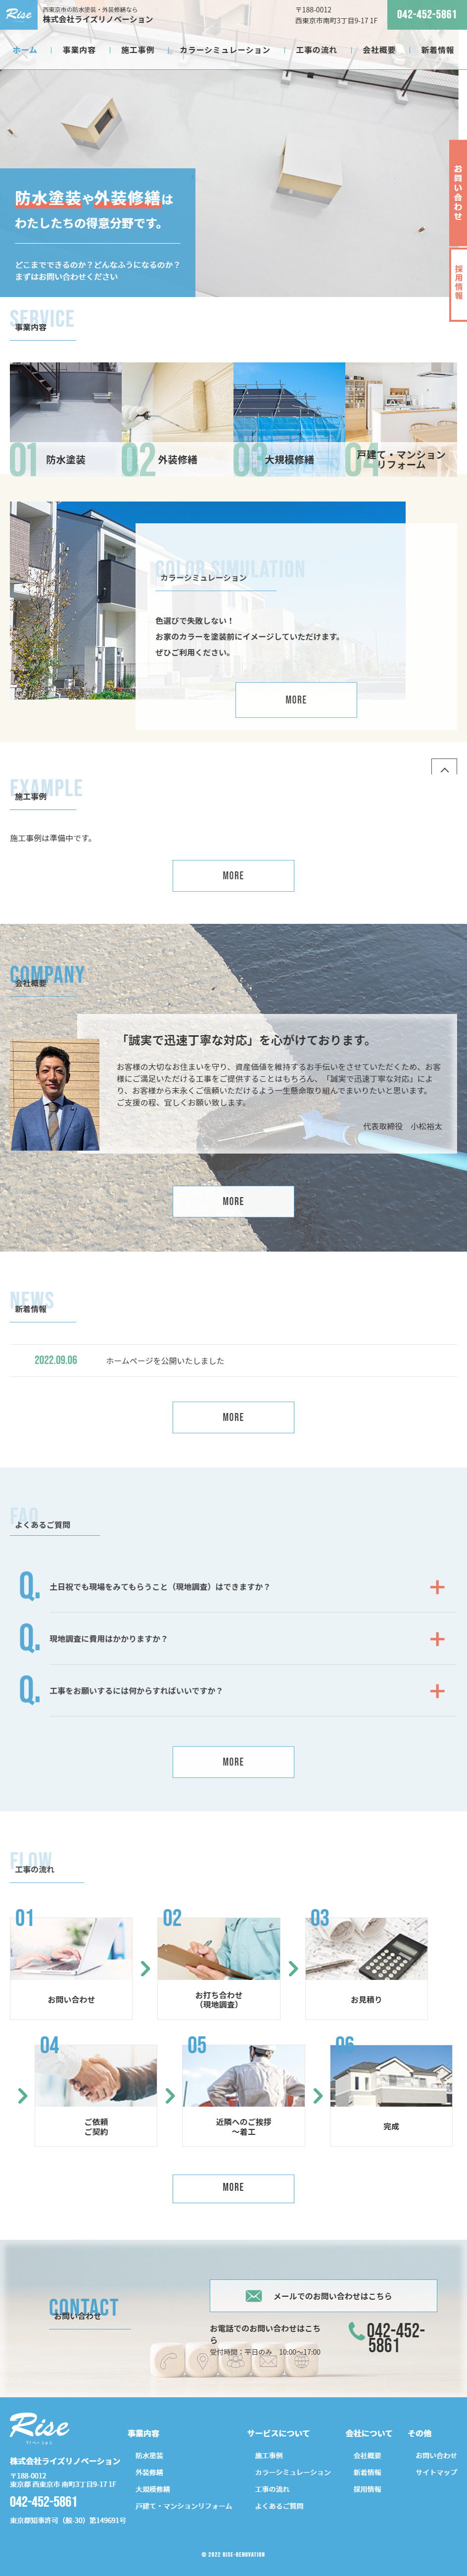Image resolution: width=467 pixels, height=2576 pixels.
Task: Open the カラーシミュレーション navigation item
Action: [225, 50]
